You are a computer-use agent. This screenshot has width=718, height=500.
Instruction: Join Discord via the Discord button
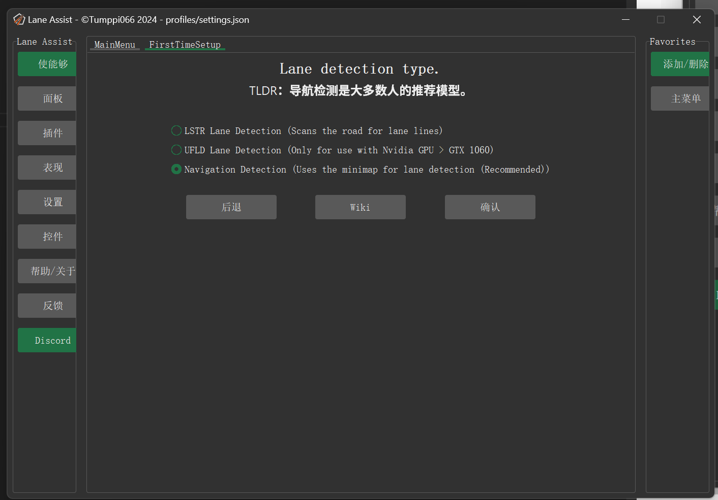[46, 340]
